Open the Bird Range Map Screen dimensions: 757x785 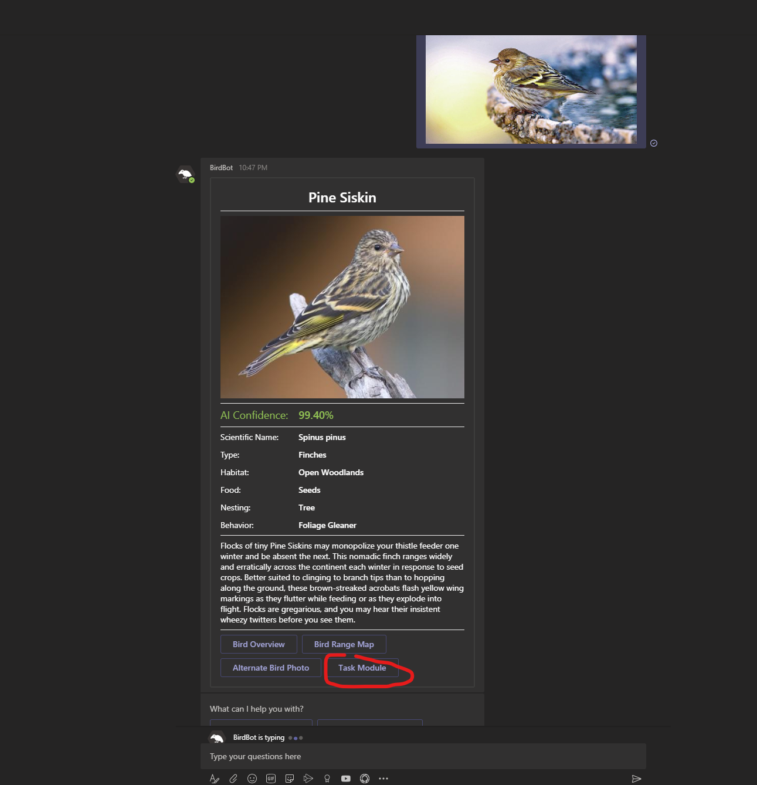click(x=344, y=644)
